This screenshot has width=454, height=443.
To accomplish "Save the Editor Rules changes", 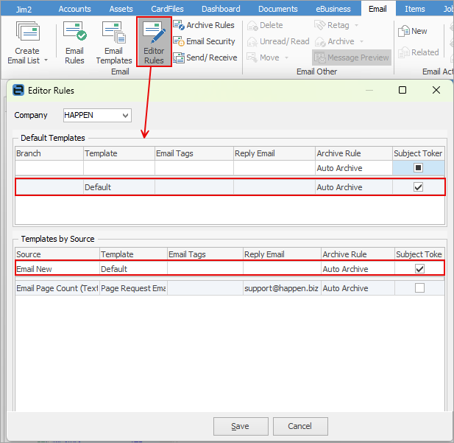I will [x=241, y=426].
